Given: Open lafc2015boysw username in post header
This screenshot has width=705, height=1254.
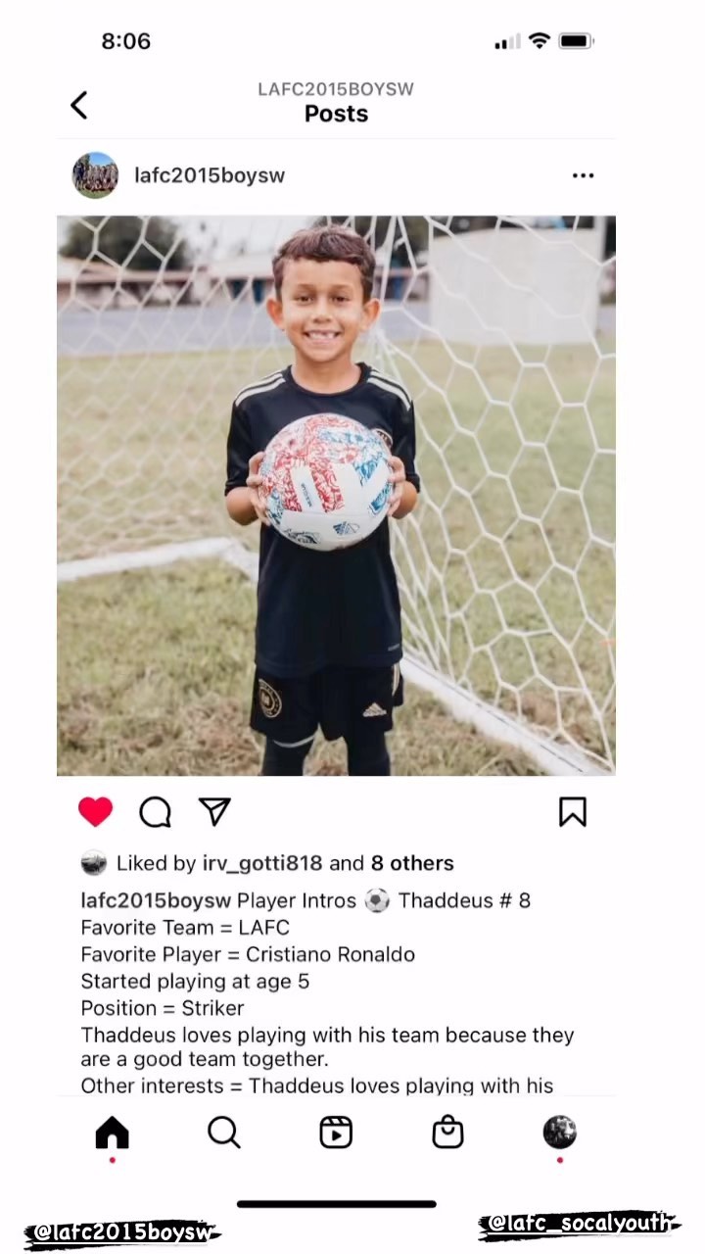Looking at the screenshot, I should point(210,175).
